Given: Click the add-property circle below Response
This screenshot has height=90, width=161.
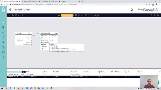Looking at the screenshot, I should [x=43, y=49].
